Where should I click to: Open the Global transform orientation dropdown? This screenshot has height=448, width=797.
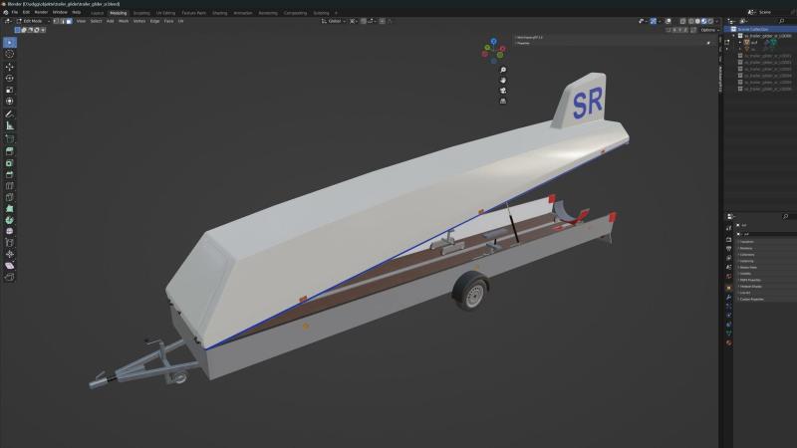tap(334, 21)
